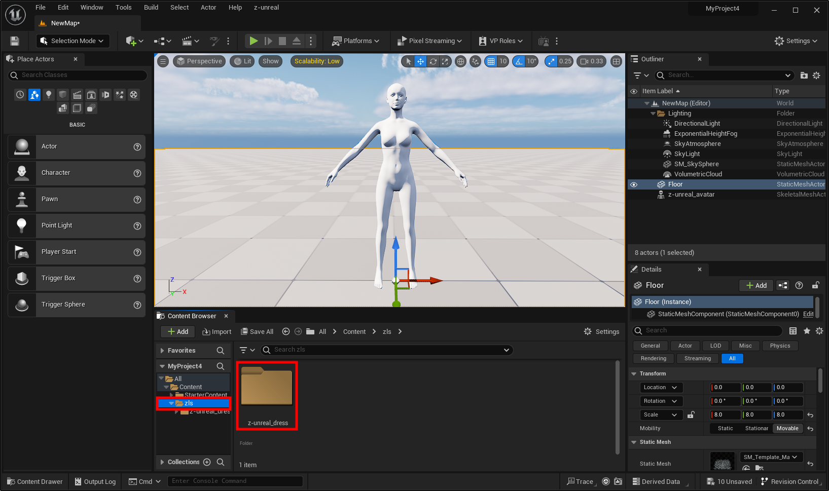Select the Cinematic category icon in Place Actors
This screenshot has height=491, width=829.
(x=77, y=95)
